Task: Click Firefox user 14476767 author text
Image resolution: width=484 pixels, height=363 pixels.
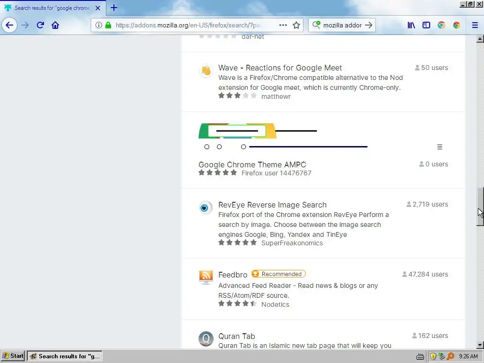Action: [276, 173]
